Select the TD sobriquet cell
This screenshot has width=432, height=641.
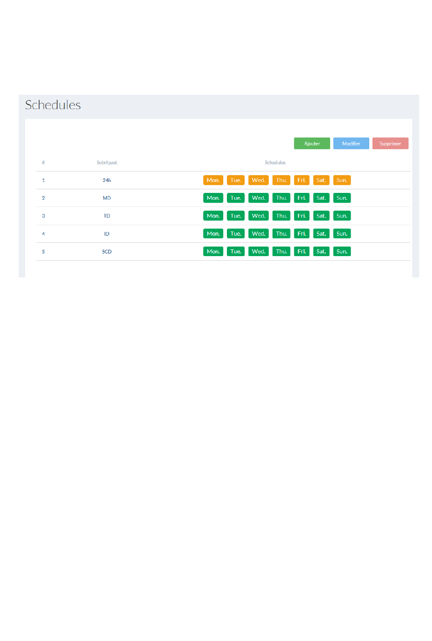(x=107, y=216)
